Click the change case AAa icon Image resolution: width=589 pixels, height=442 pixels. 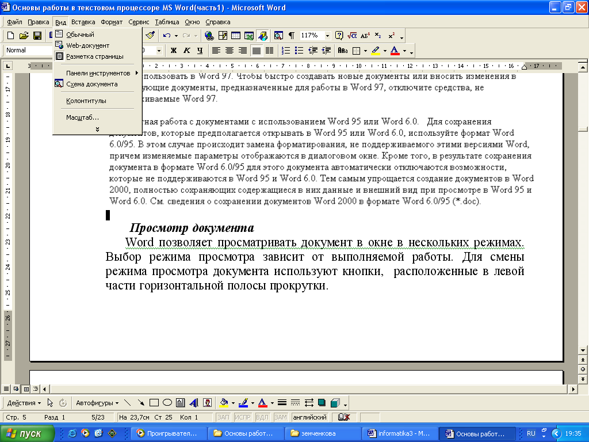point(343,51)
